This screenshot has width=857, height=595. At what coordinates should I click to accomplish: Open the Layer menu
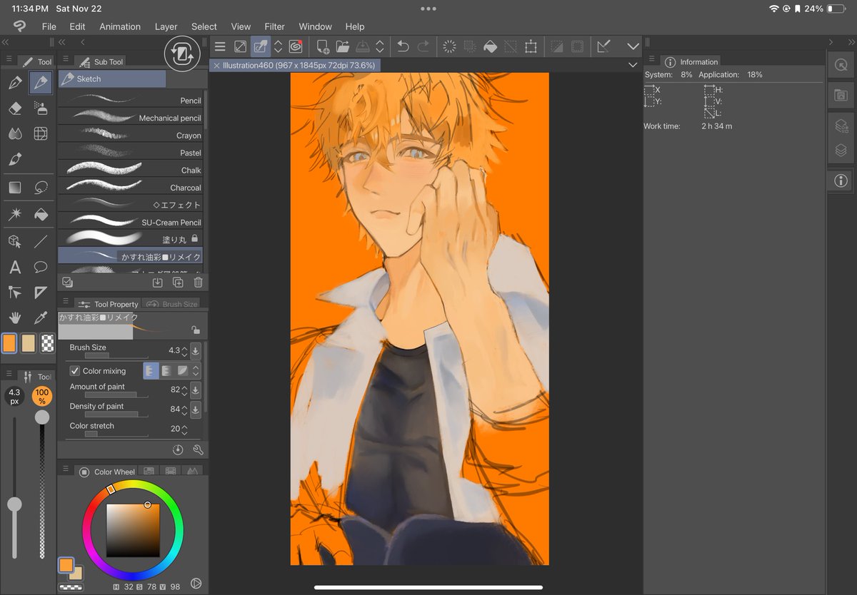[166, 26]
